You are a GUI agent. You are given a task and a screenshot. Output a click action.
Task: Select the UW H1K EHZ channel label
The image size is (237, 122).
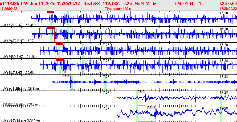[21, 89]
